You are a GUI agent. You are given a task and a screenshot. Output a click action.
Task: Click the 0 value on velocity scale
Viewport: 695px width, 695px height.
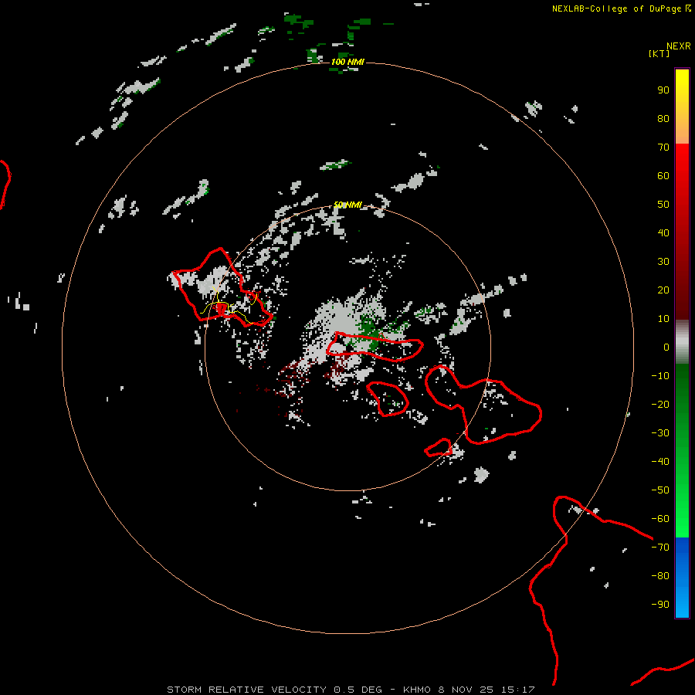tap(666, 347)
